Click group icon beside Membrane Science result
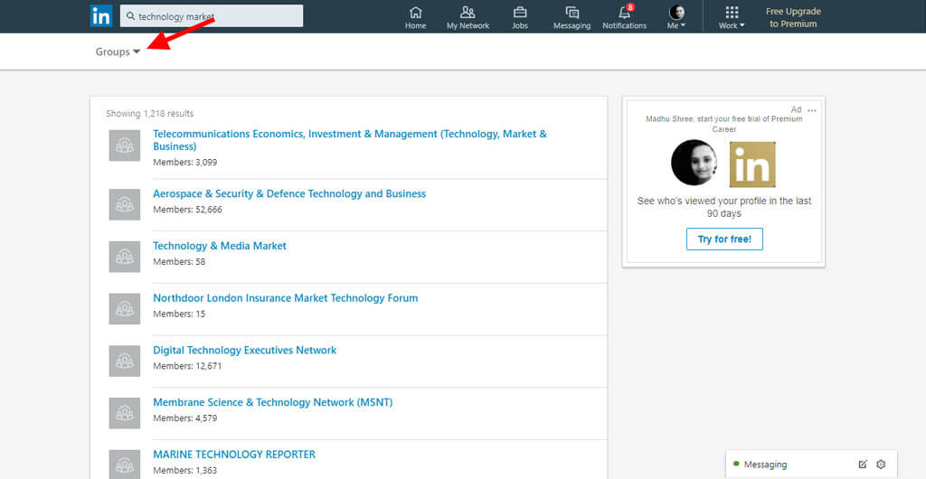The width and height of the screenshot is (926, 479). click(x=125, y=413)
